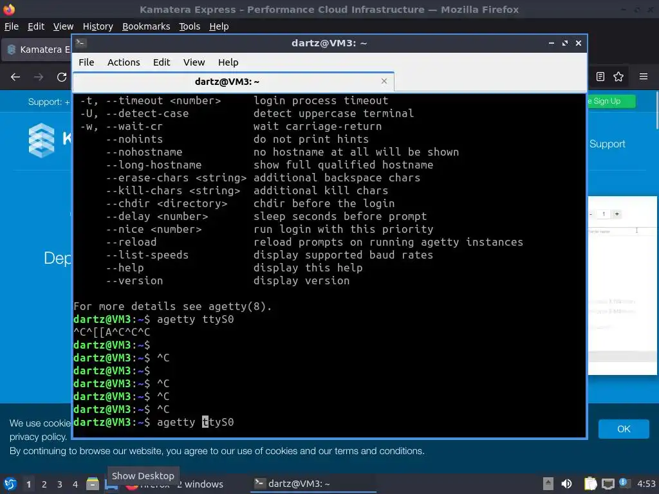Open Firefox View menu
The height and width of the screenshot is (494, 659).
[x=63, y=26]
